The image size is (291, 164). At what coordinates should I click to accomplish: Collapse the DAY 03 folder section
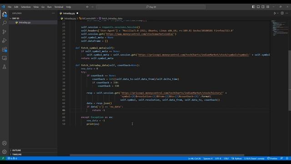15,18
